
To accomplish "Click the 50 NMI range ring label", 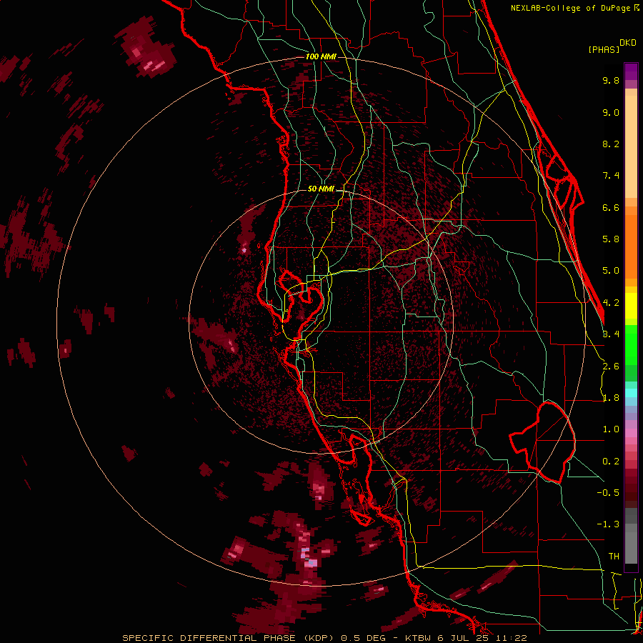I will pyautogui.click(x=321, y=189).
